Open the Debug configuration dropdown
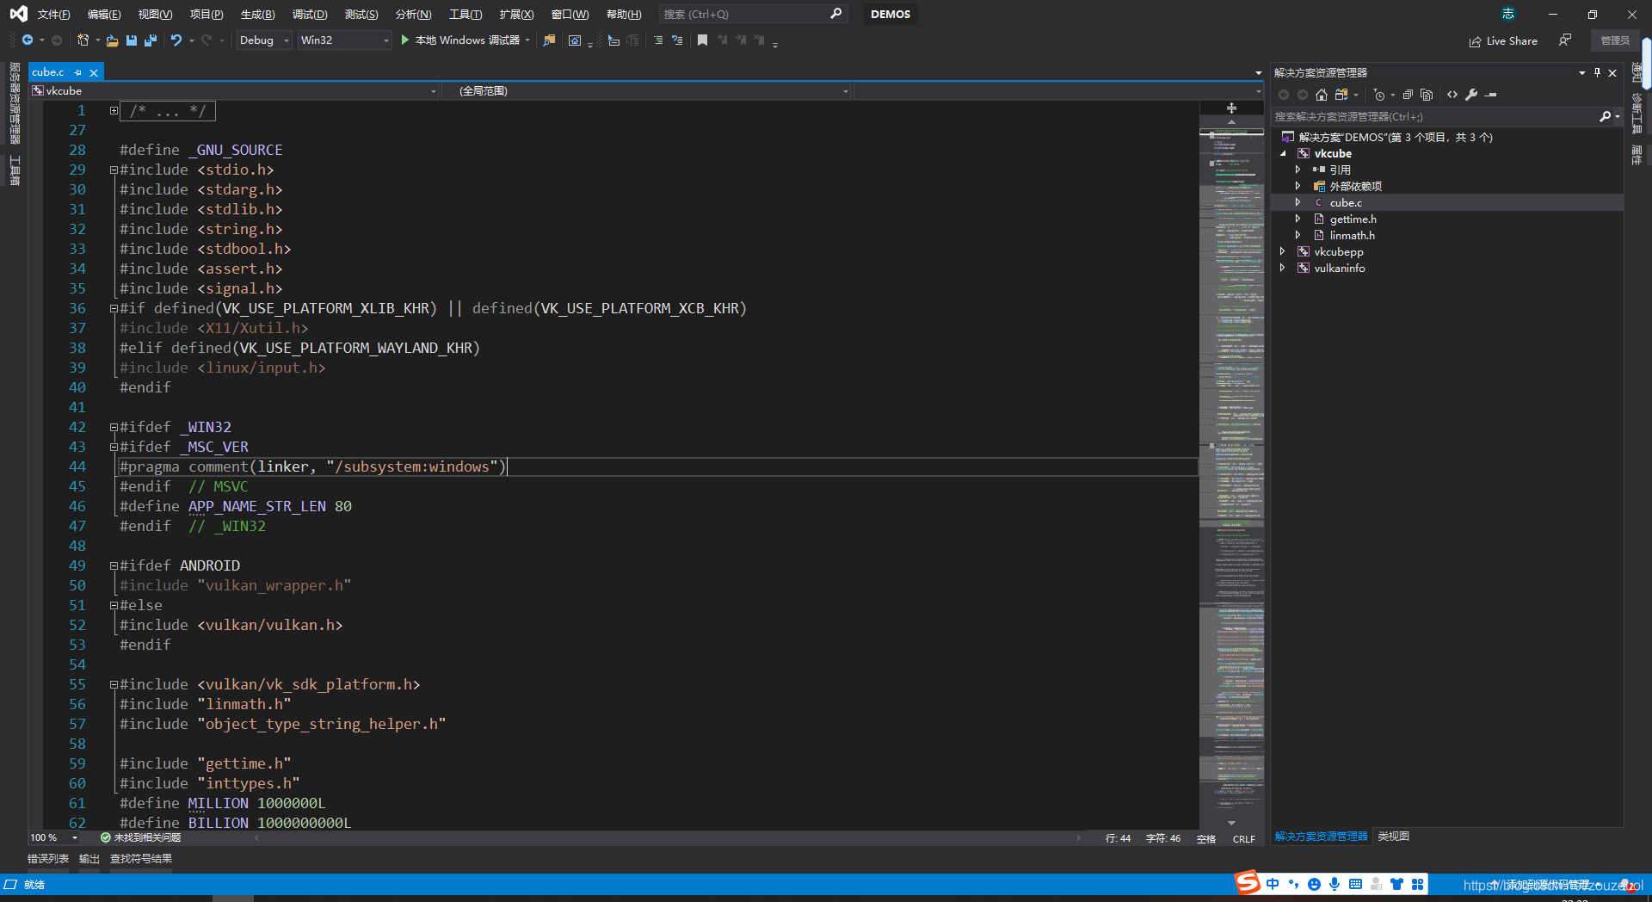 pos(264,40)
